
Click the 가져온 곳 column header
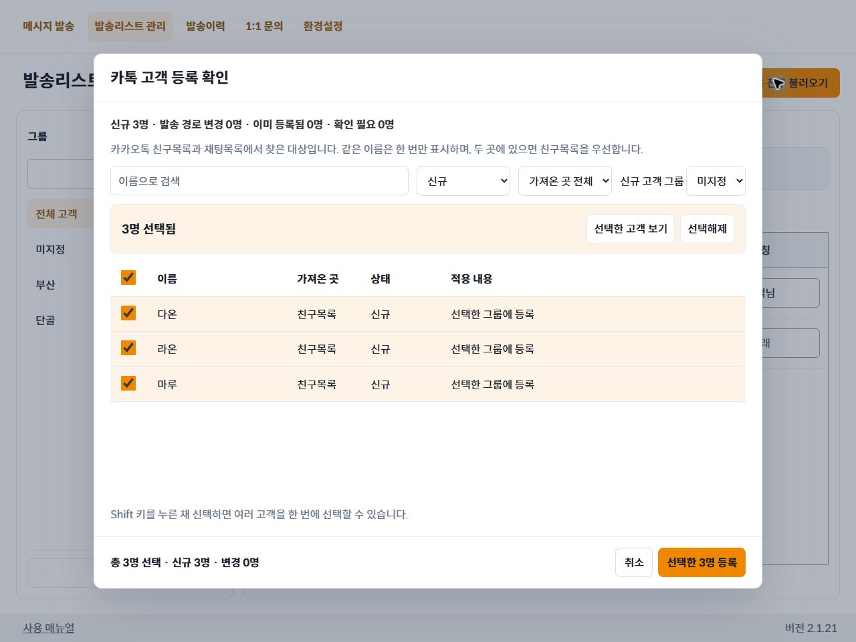click(318, 279)
